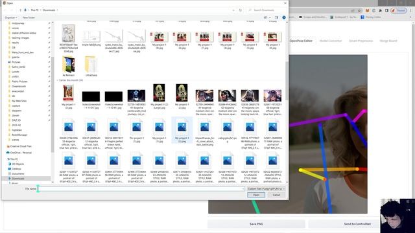
Task: Select the stable-diffusion-webui folder in sidebar
Action: pyautogui.click(x=22, y=33)
